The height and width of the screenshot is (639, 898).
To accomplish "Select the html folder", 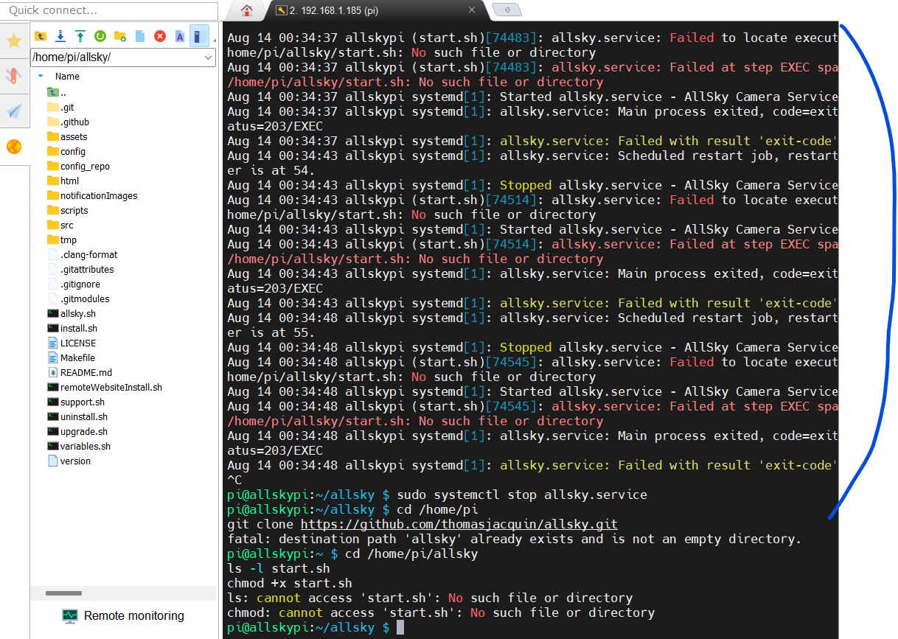I will click(x=63, y=181).
